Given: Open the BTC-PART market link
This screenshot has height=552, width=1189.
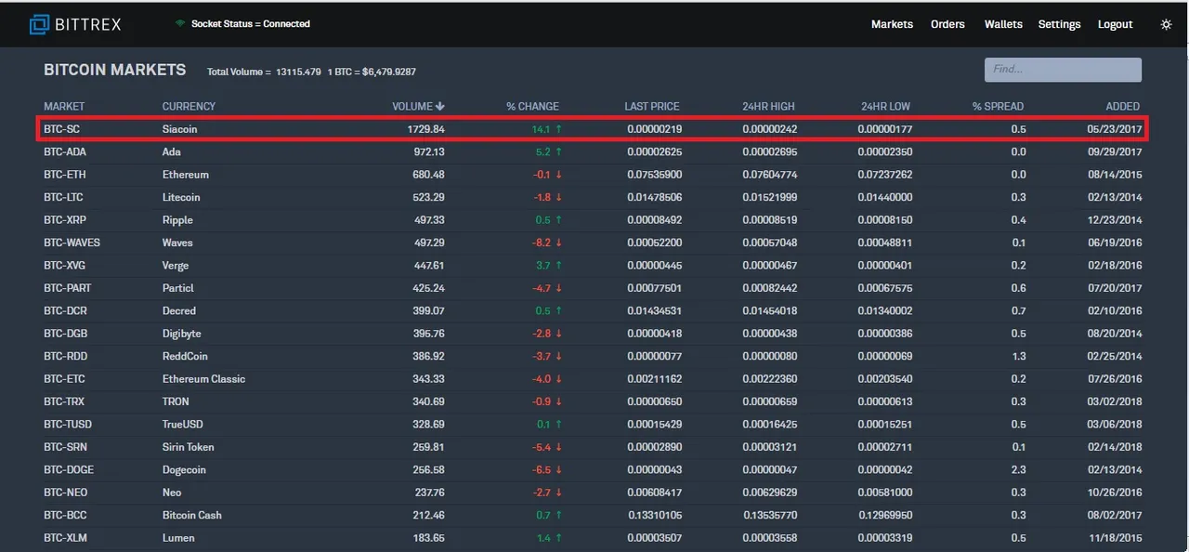Looking at the screenshot, I should pos(68,288).
